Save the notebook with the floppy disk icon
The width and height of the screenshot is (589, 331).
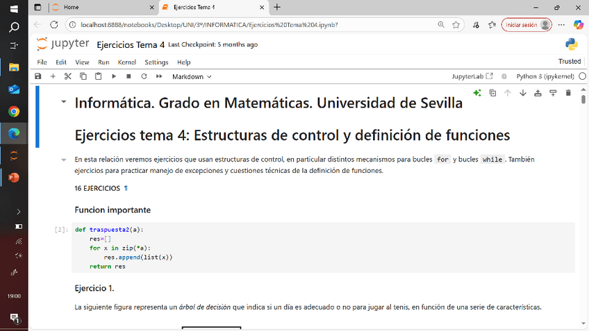point(38,76)
